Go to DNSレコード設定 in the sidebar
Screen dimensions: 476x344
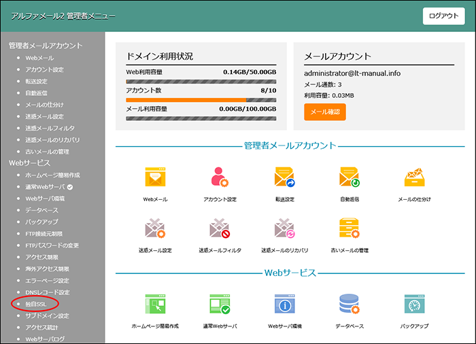click(48, 292)
